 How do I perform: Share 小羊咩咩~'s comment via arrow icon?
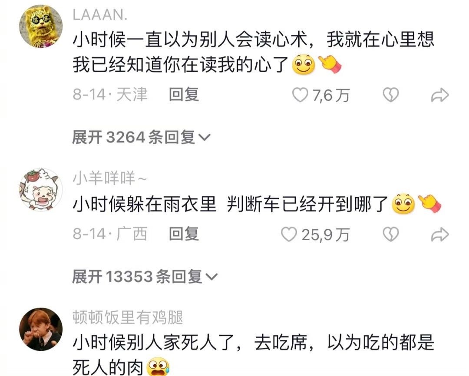click(x=439, y=234)
